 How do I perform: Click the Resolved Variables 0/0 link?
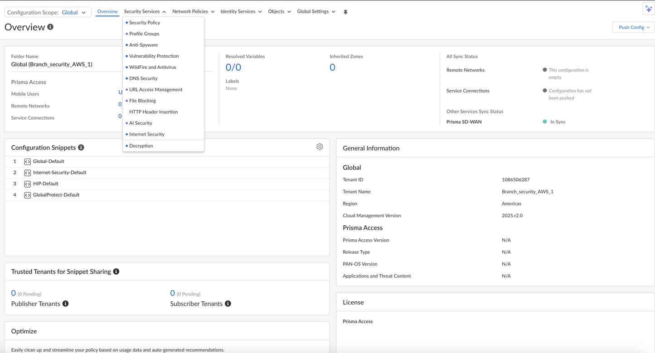point(233,68)
